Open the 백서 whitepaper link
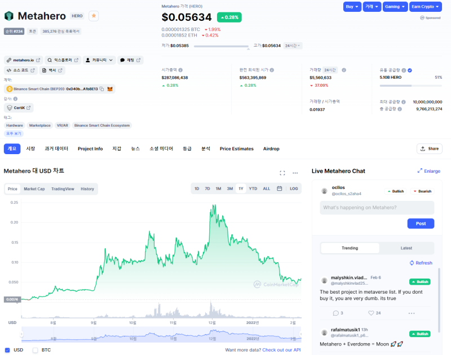The image size is (451, 355). (52, 70)
